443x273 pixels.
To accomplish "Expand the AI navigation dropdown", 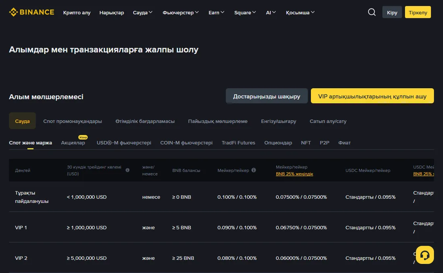I will click(x=271, y=13).
